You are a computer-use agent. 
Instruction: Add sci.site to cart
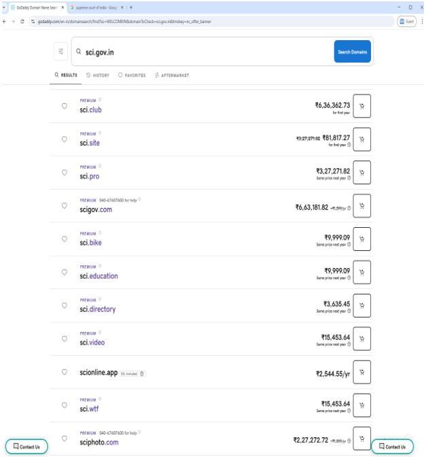click(x=361, y=139)
